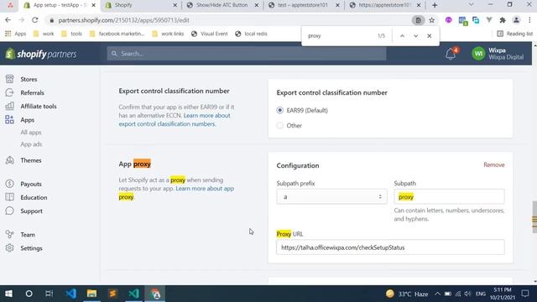This screenshot has width=537, height=302.
Task: Jump to previous find match
Action: (x=402, y=36)
